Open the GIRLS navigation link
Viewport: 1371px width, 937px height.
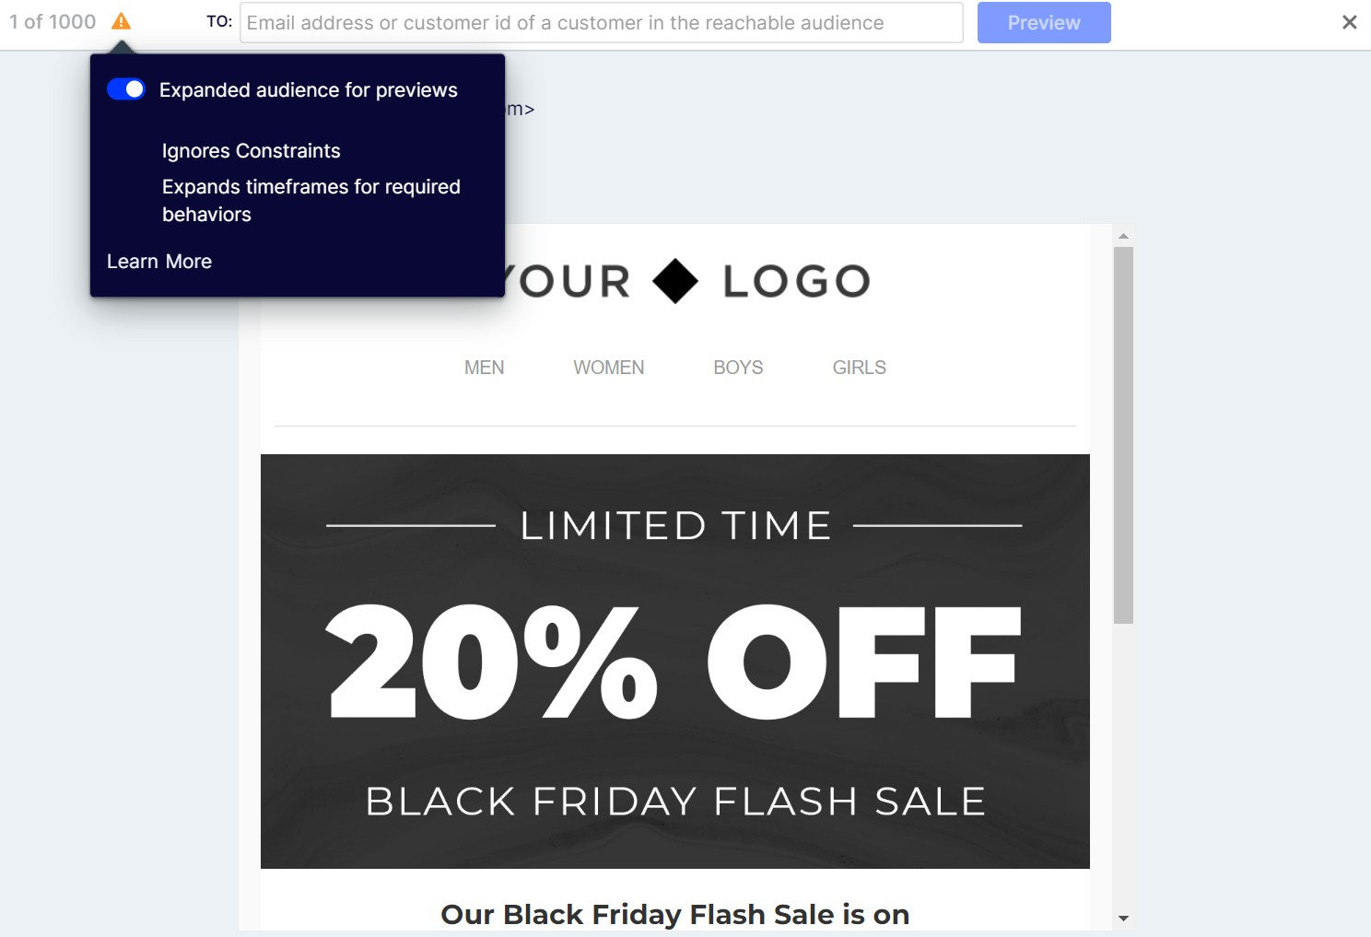[859, 368]
